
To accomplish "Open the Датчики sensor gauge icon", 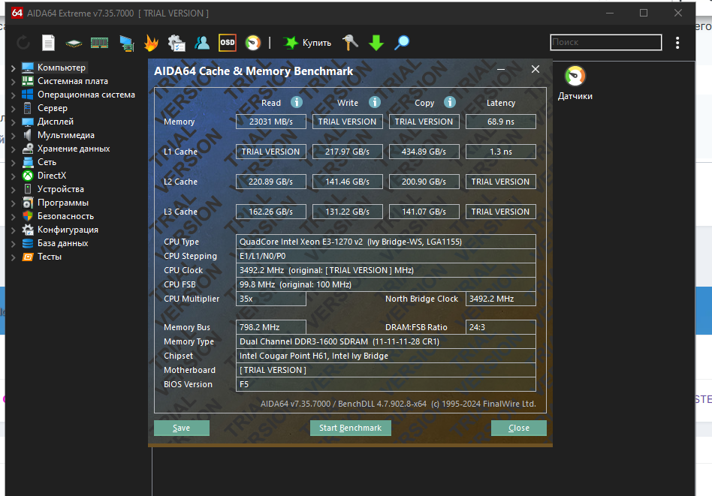I will click(575, 77).
